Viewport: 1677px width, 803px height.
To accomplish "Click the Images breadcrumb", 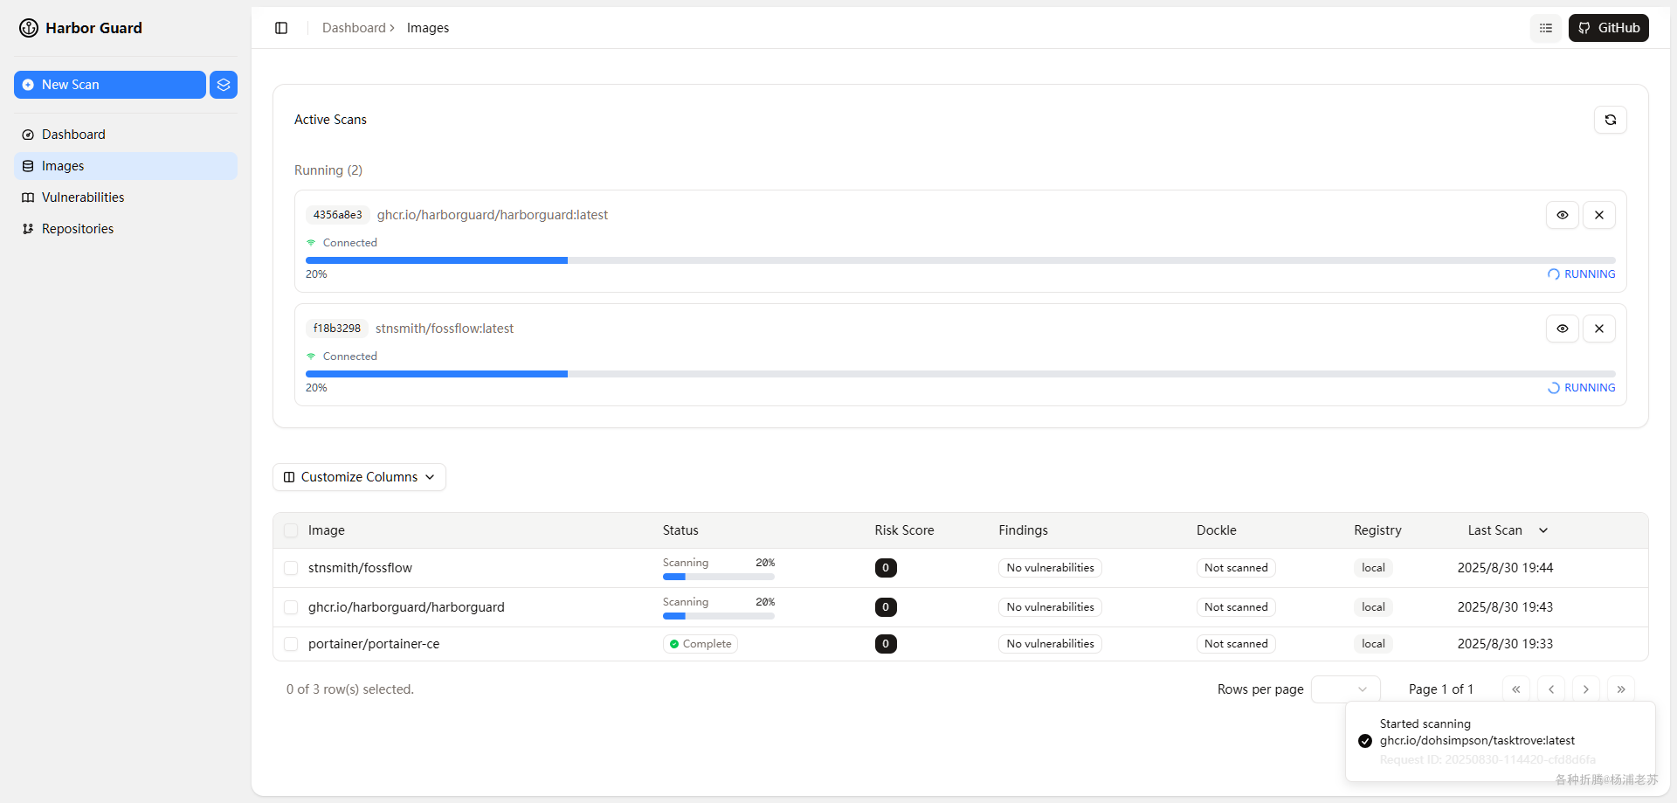I will point(428,28).
